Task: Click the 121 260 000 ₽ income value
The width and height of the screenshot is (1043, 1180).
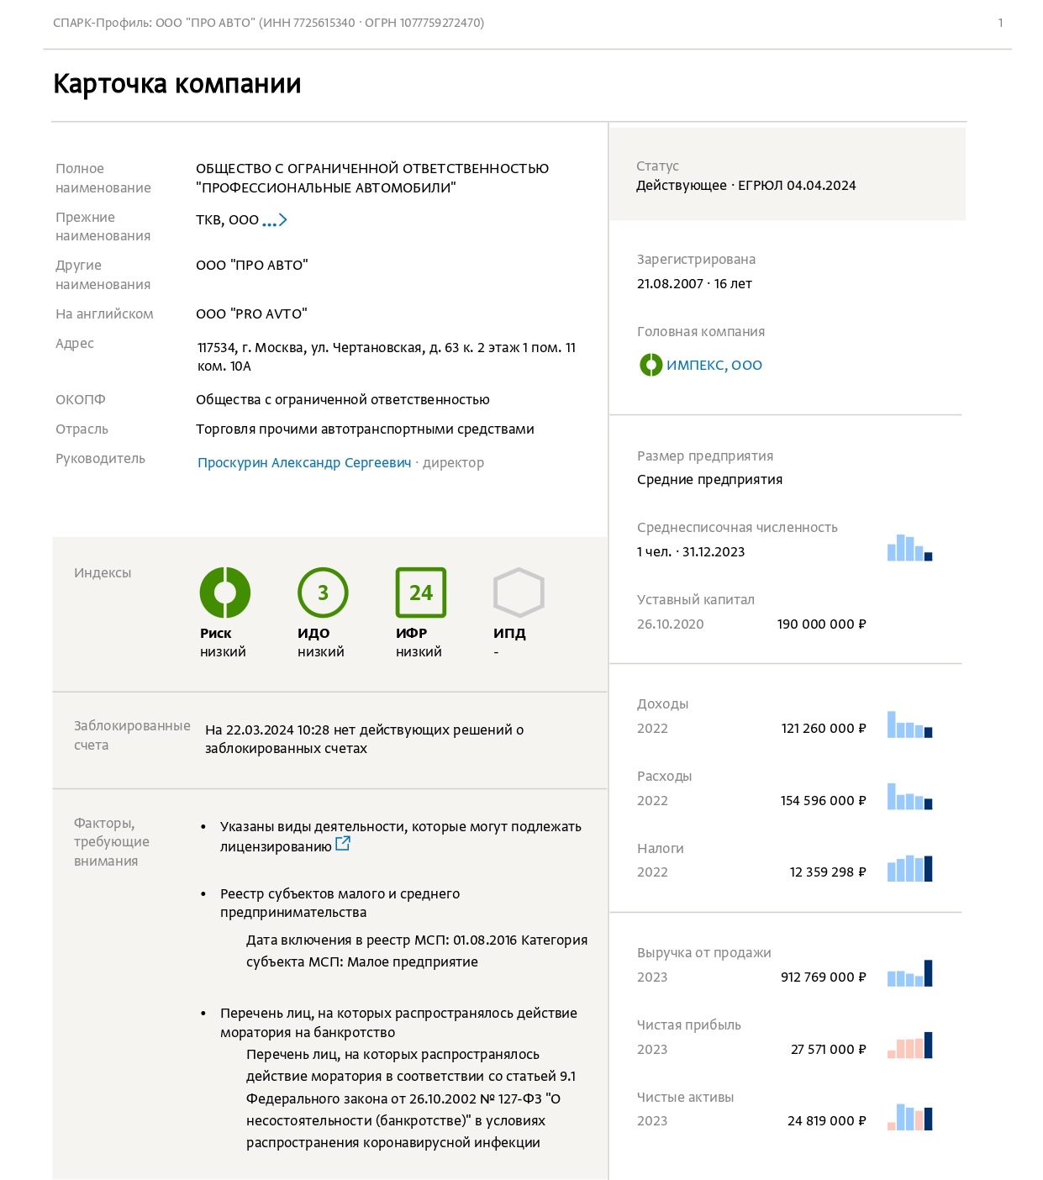Action: pos(824,728)
